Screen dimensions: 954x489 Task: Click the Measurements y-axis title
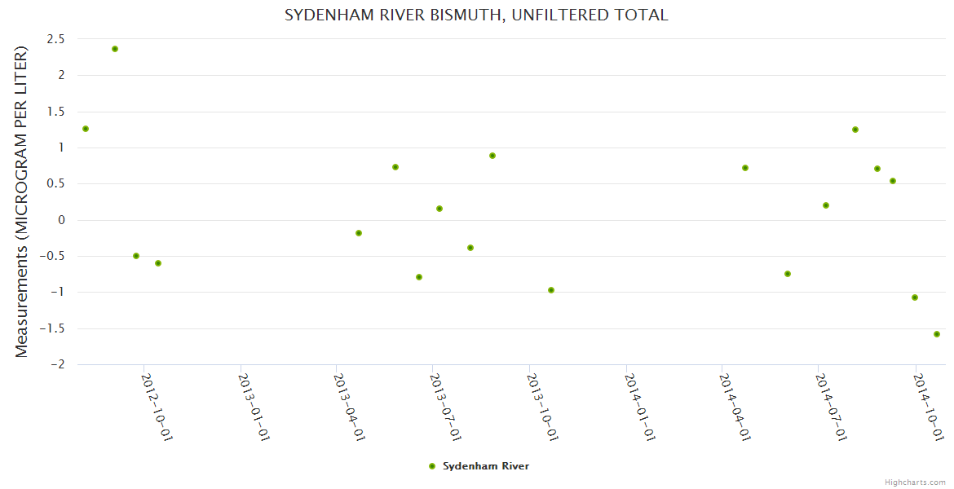tap(22, 201)
